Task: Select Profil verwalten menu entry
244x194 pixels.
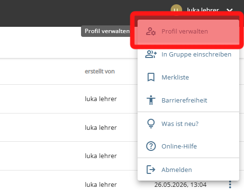Action: (x=188, y=32)
